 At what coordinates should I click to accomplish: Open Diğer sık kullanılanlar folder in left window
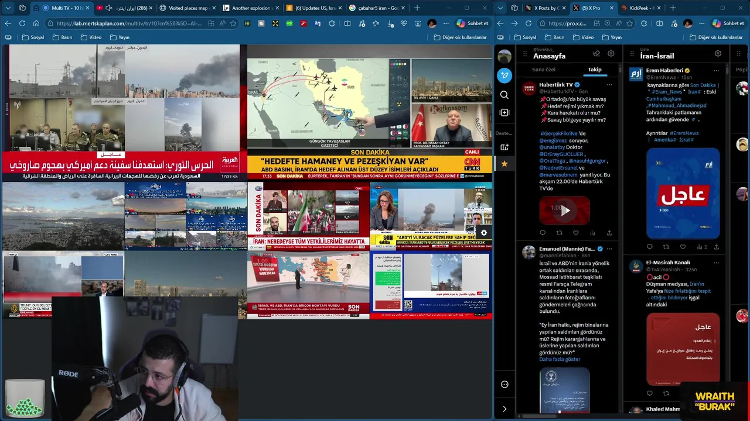pyautogui.click(x=461, y=37)
